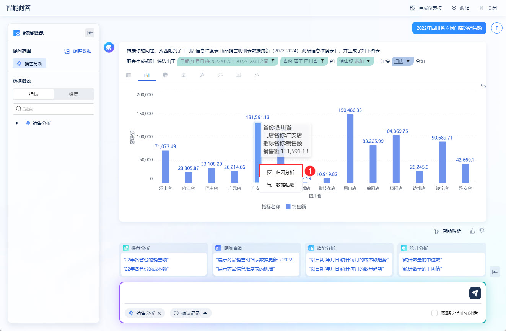Click the 绵阳店 bar in the chart
506x331 pixels.
coord(373,164)
